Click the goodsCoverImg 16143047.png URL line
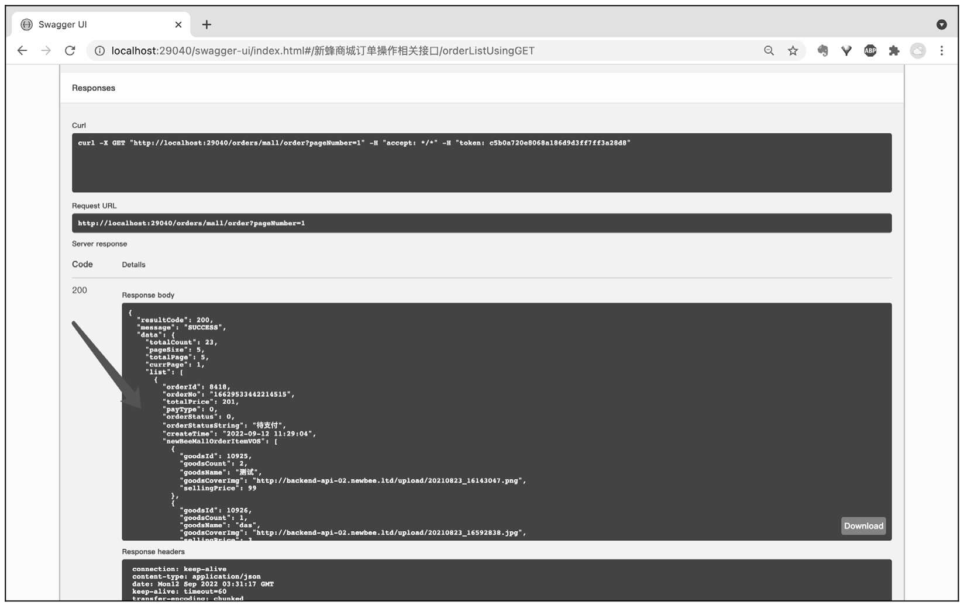The height and width of the screenshot is (606, 964). tap(353, 480)
